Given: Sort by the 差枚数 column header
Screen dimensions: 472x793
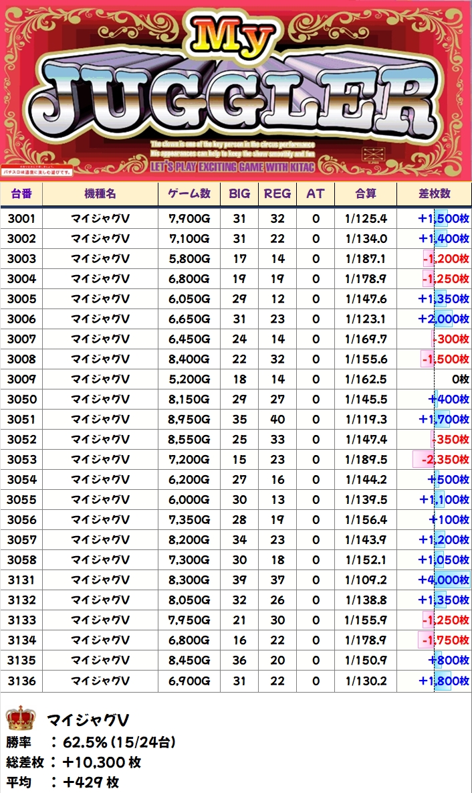Looking at the screenshot, I should coord(434,194).
